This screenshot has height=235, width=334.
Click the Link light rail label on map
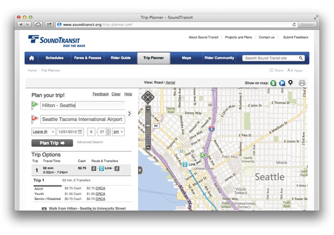click(x=189, y=164)
